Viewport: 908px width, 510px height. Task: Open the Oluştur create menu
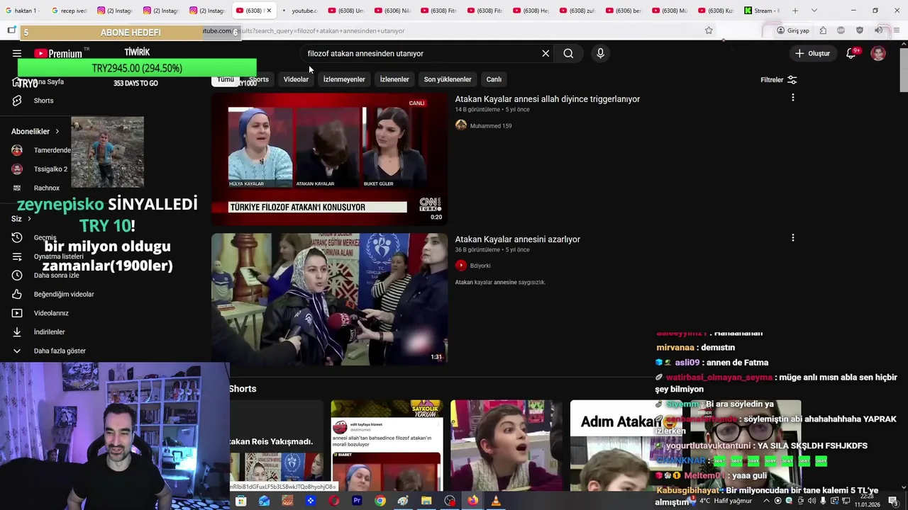click(x=812, y=53)
